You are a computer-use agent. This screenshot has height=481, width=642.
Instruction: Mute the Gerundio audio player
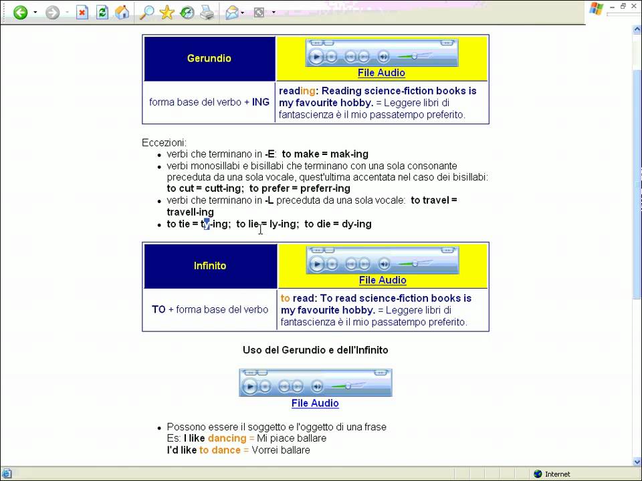click(x=383, y=56)
